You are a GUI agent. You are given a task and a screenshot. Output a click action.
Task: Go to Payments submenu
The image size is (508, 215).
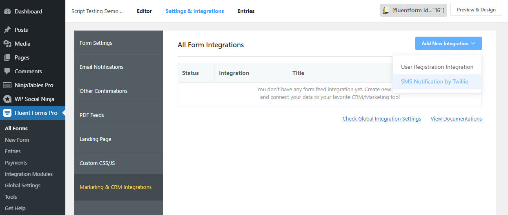tap(16, 162)
